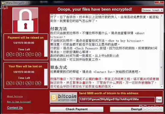
Task: Click the bitcoin address text field
Action: 117,100
